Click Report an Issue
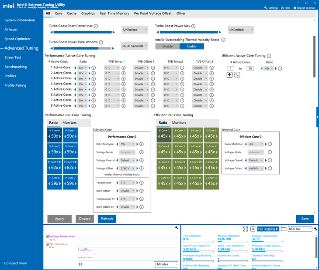The image size is (319, 270). (304, 8)
